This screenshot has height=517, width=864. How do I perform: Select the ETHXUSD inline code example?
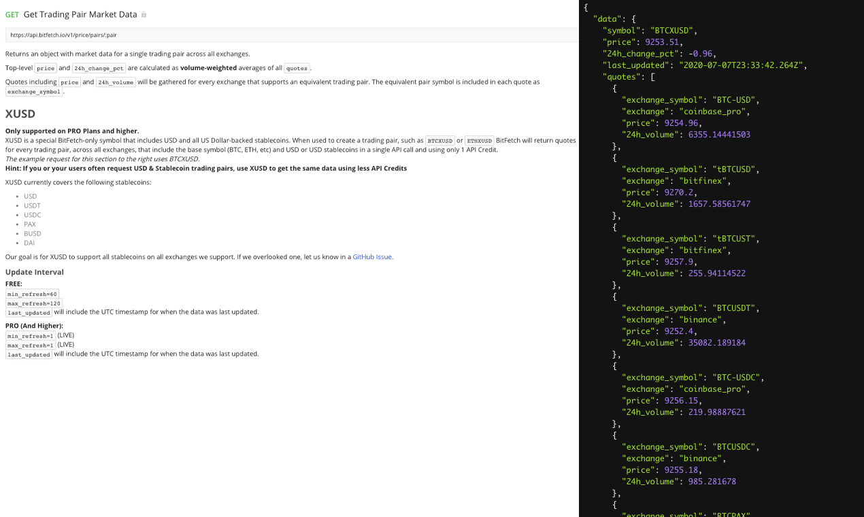(480, 141)
